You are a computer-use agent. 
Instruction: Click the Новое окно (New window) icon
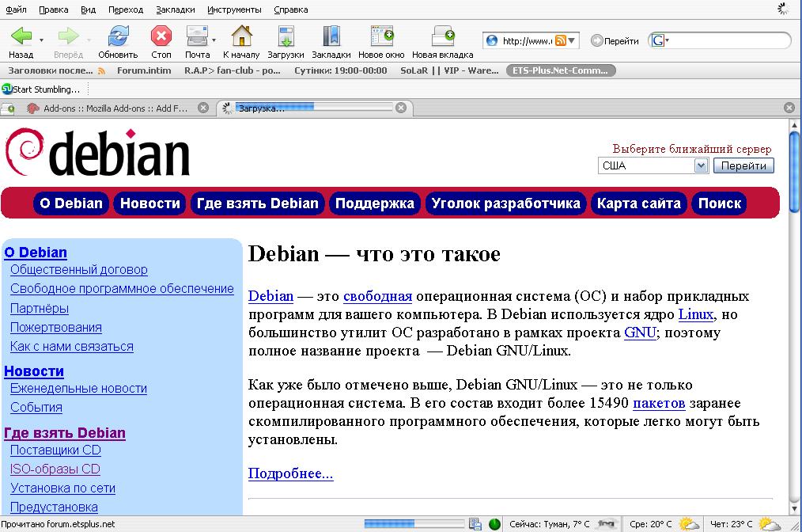[x=381, y=36]
